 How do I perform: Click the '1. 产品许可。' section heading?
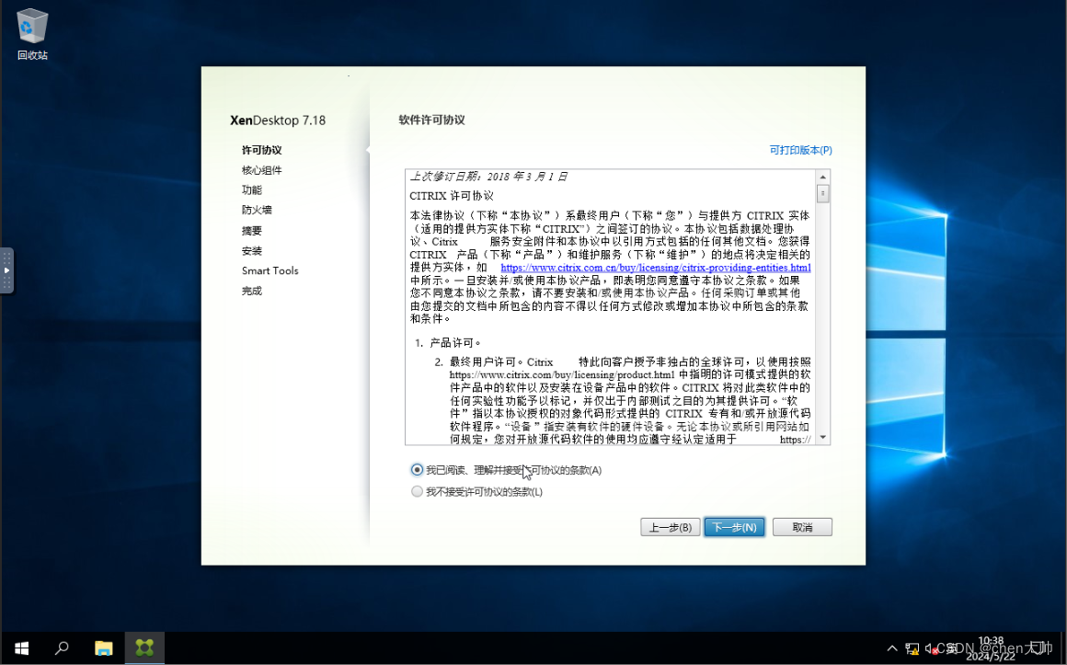click(449, 342)
